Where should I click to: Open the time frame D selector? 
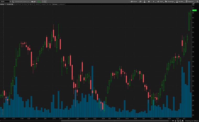pos(154,2)
